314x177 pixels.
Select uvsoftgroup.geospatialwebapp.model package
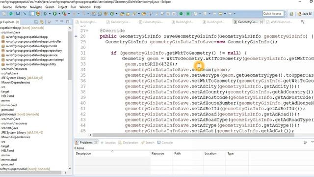click(31, 46)
